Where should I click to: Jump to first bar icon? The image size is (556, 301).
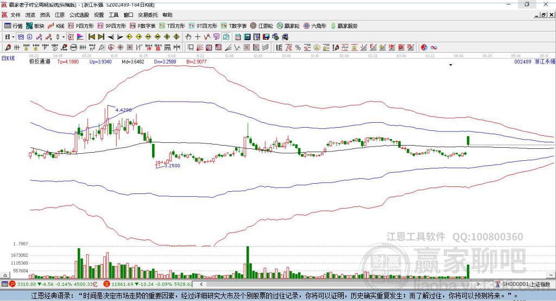pos(91,37)
